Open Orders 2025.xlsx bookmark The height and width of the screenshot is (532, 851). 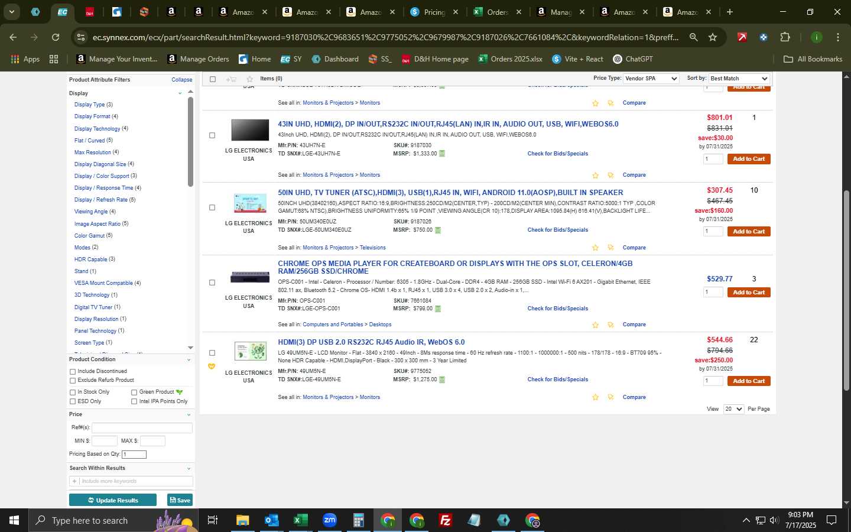[510, 59]
